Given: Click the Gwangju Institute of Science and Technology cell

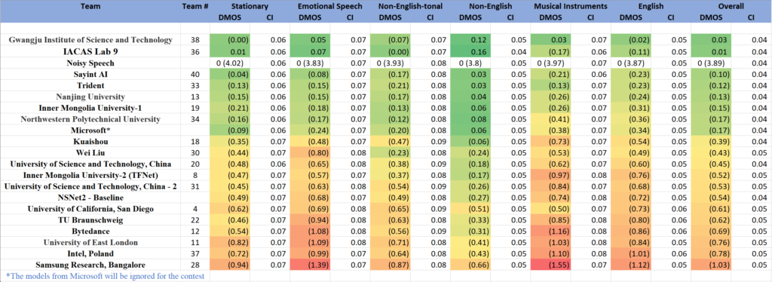Looking at the screenshot, I should pyautogui.click(x=90, y=40).
